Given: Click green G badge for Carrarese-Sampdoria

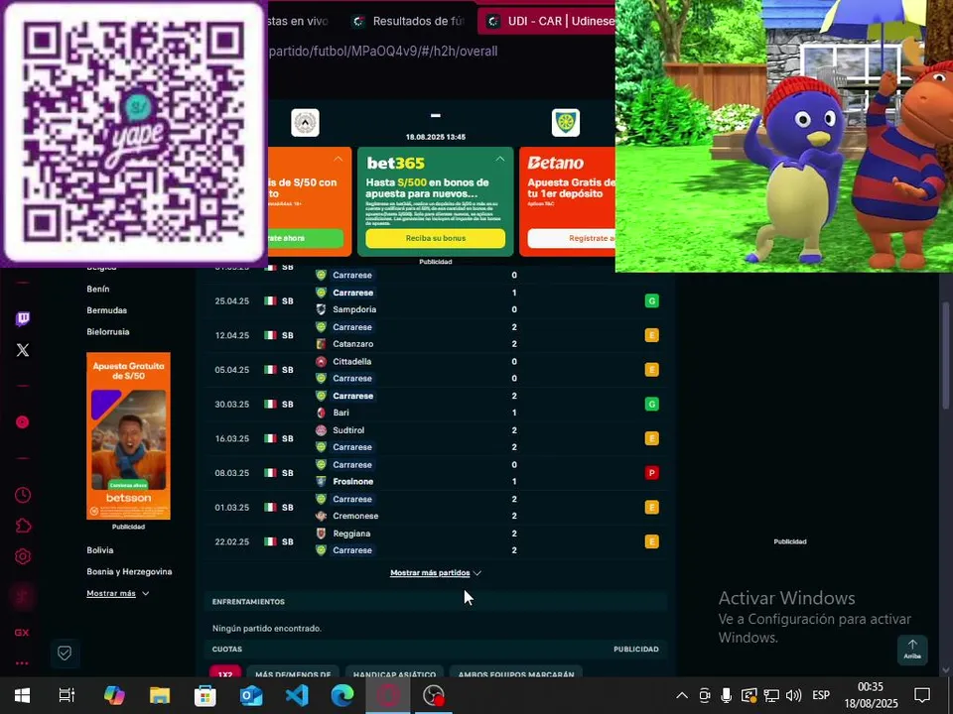Looking at the screenshot, I should point(651,300).
